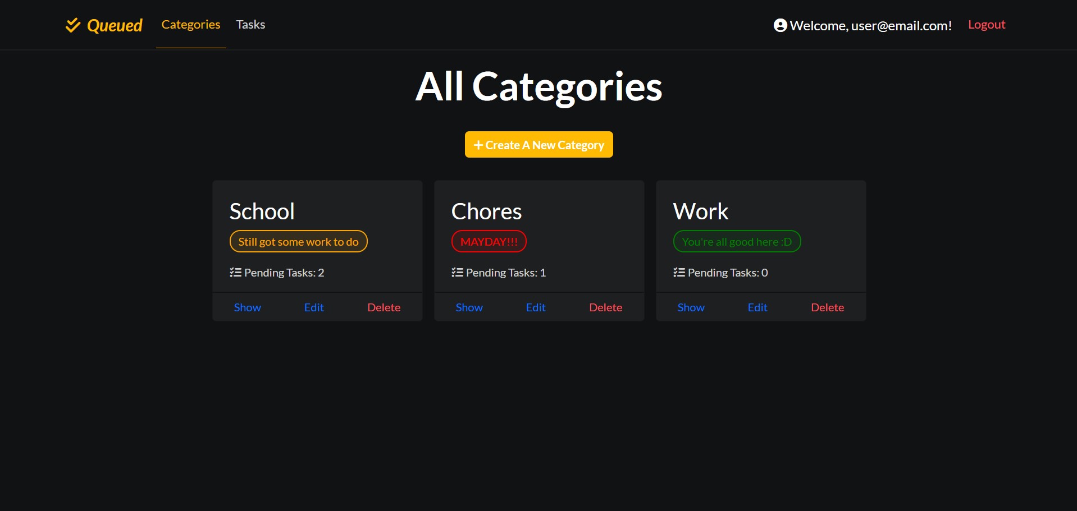Viewport: 1077px width, 511px height.
Task: Click Logout in the navbar
Action: 987,24
